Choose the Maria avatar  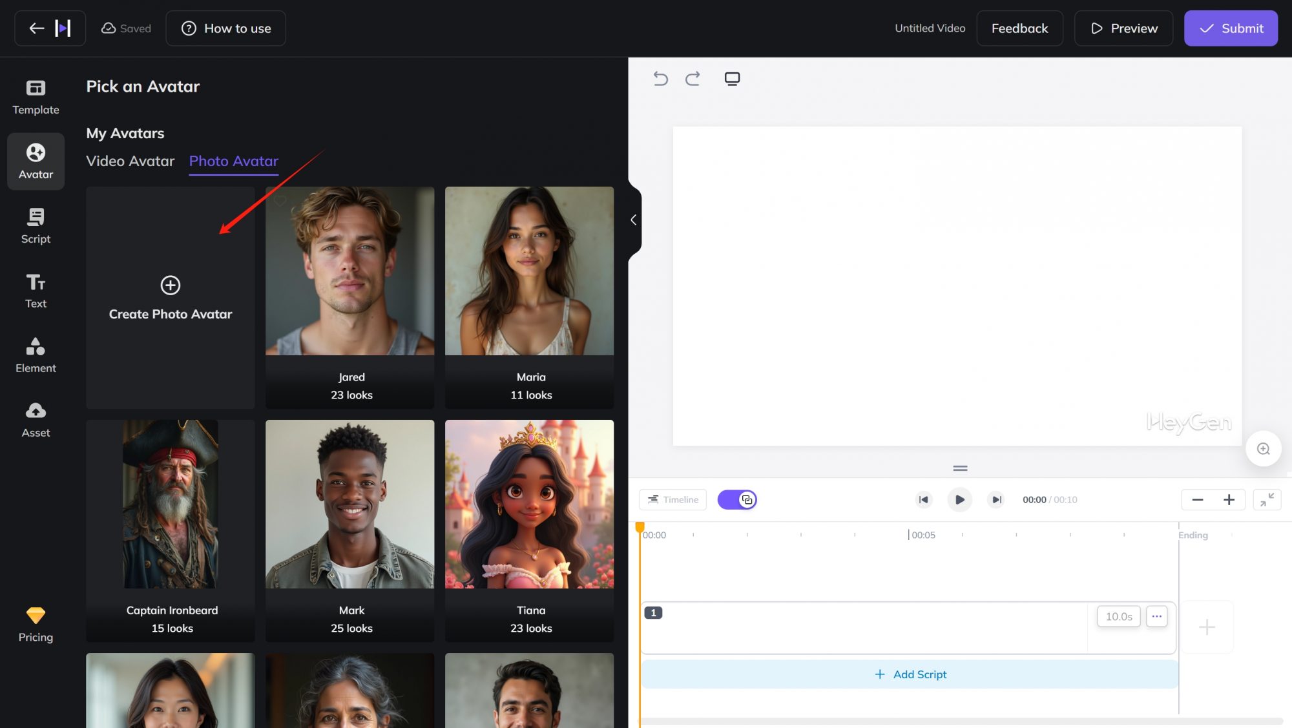pyautogui.click(x=530, y=298)
